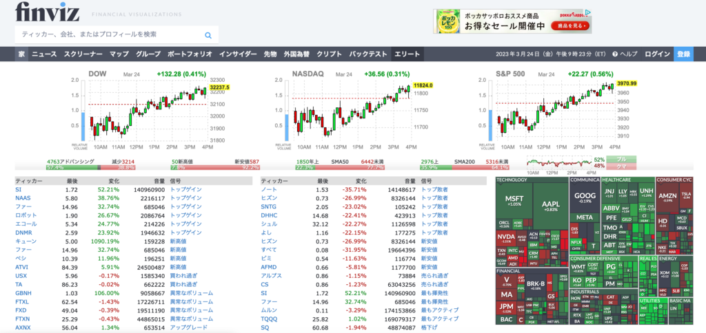Image resolution: width=706 pixels, height=333 pixels.
Task: Open the GBNH ticker link
Action: coord(23,293)
